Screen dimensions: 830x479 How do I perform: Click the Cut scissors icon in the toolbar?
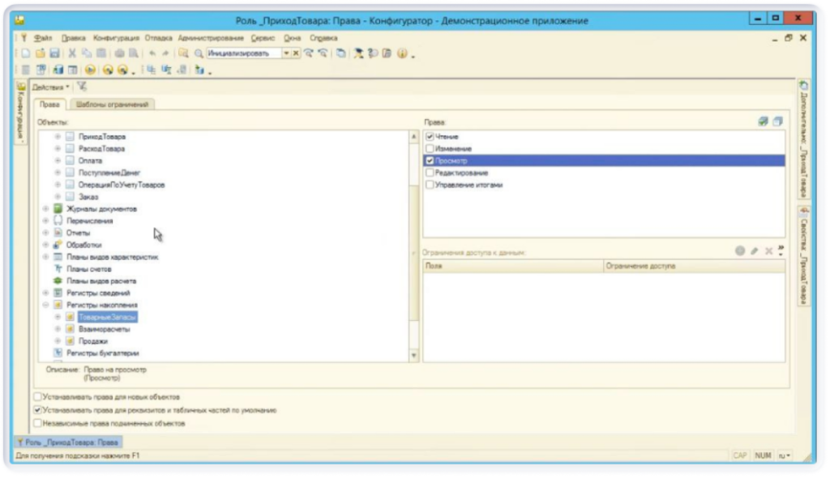71,53
